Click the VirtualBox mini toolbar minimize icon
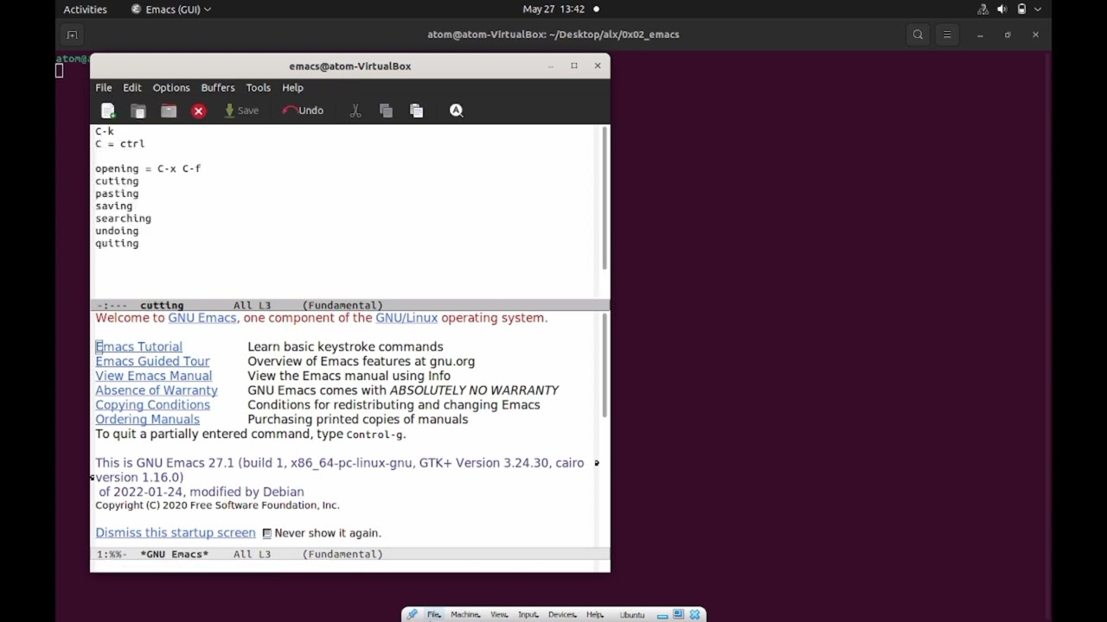Screen dimensions: 1107x622 click(662, 615)
